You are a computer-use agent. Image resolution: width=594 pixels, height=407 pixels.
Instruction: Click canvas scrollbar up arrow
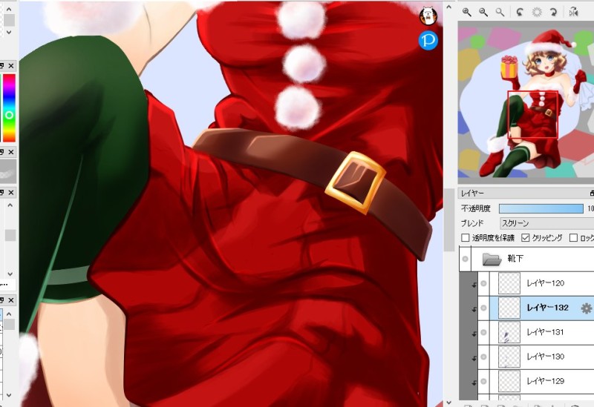[x=449, y=7]
